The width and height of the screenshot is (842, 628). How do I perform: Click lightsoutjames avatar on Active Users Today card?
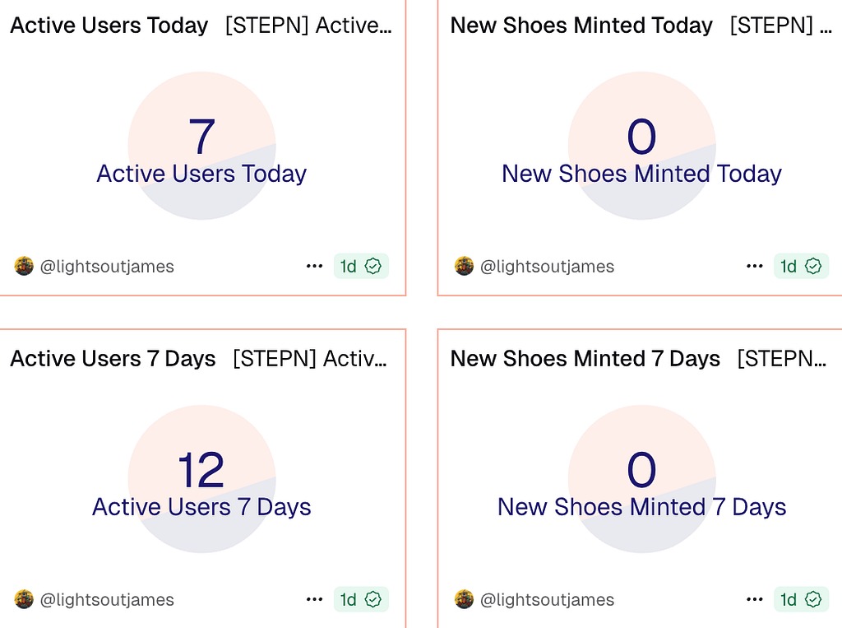pyautogui.click(x=24, y=266)
